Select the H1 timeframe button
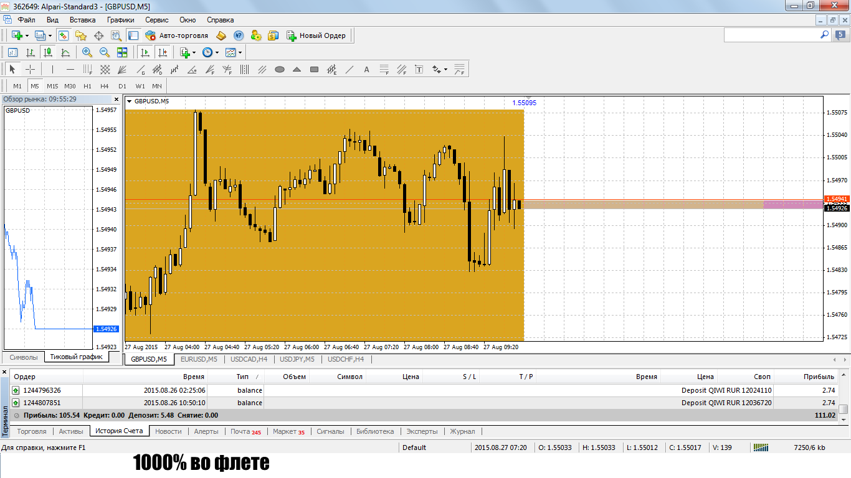The height and width of the screenshot is (478, 851). tap(87, 86)
